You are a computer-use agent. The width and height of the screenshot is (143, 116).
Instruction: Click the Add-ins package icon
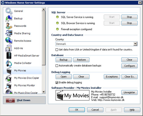(9, 48)
